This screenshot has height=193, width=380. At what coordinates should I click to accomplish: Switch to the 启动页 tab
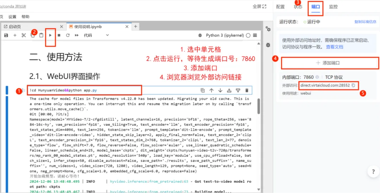click(x=33, y=27)
